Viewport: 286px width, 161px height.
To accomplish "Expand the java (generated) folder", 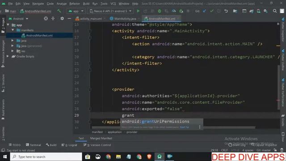I will [13, 46].
